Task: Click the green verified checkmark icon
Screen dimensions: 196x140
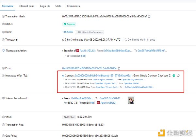Action: point(174,75)
